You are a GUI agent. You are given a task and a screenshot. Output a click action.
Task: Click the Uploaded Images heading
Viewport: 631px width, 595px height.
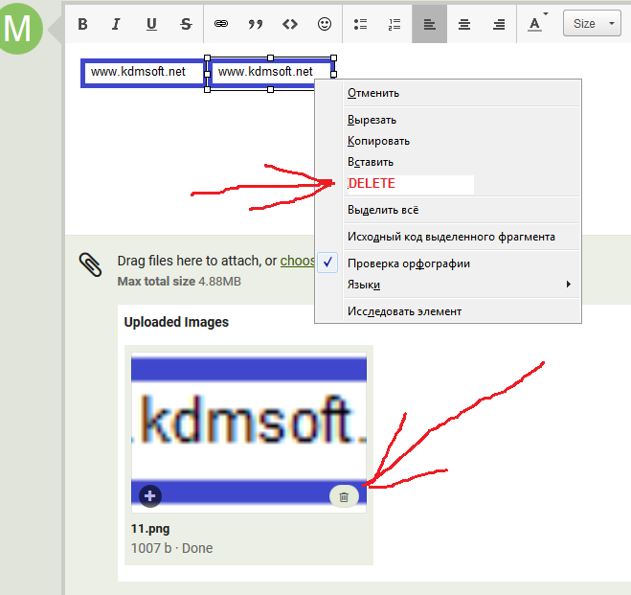pyautogui.click(x=176, y=322)
